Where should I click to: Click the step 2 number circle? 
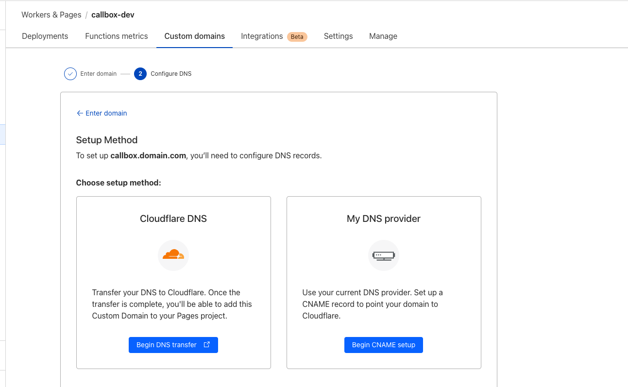(x=140, y=74)
